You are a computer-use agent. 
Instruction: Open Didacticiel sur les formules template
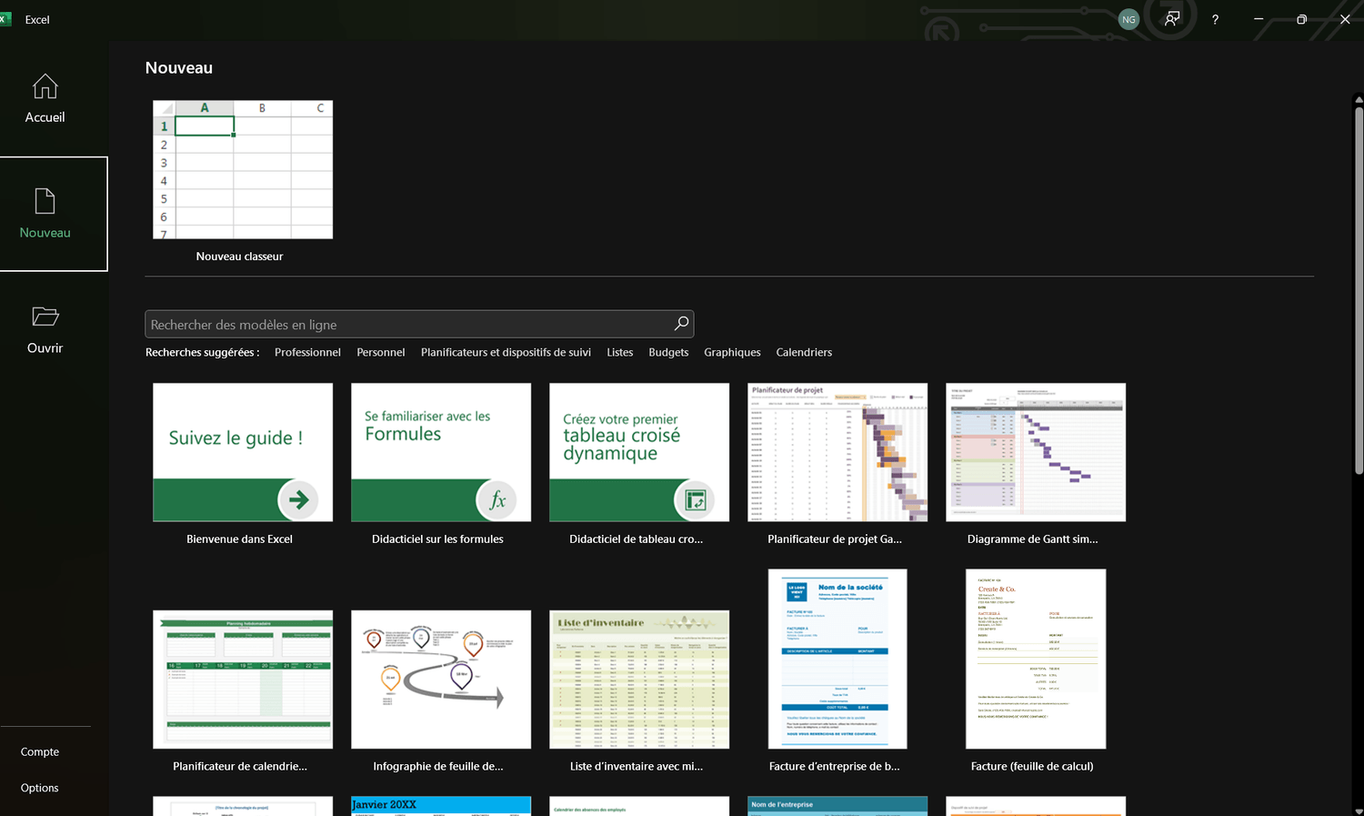[x=440, y=452]
